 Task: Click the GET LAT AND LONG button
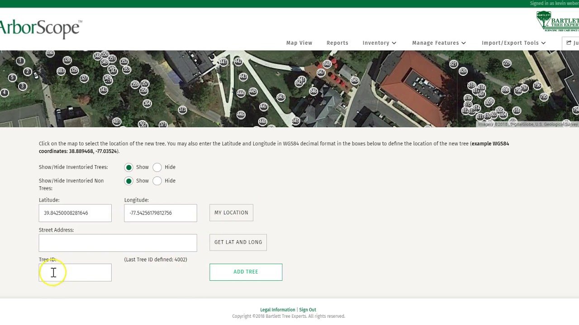[238, 242]
